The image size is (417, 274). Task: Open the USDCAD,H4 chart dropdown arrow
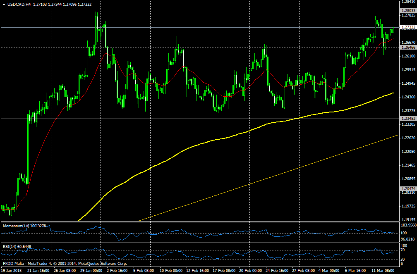pyautogui.click(x=4, y=5)
